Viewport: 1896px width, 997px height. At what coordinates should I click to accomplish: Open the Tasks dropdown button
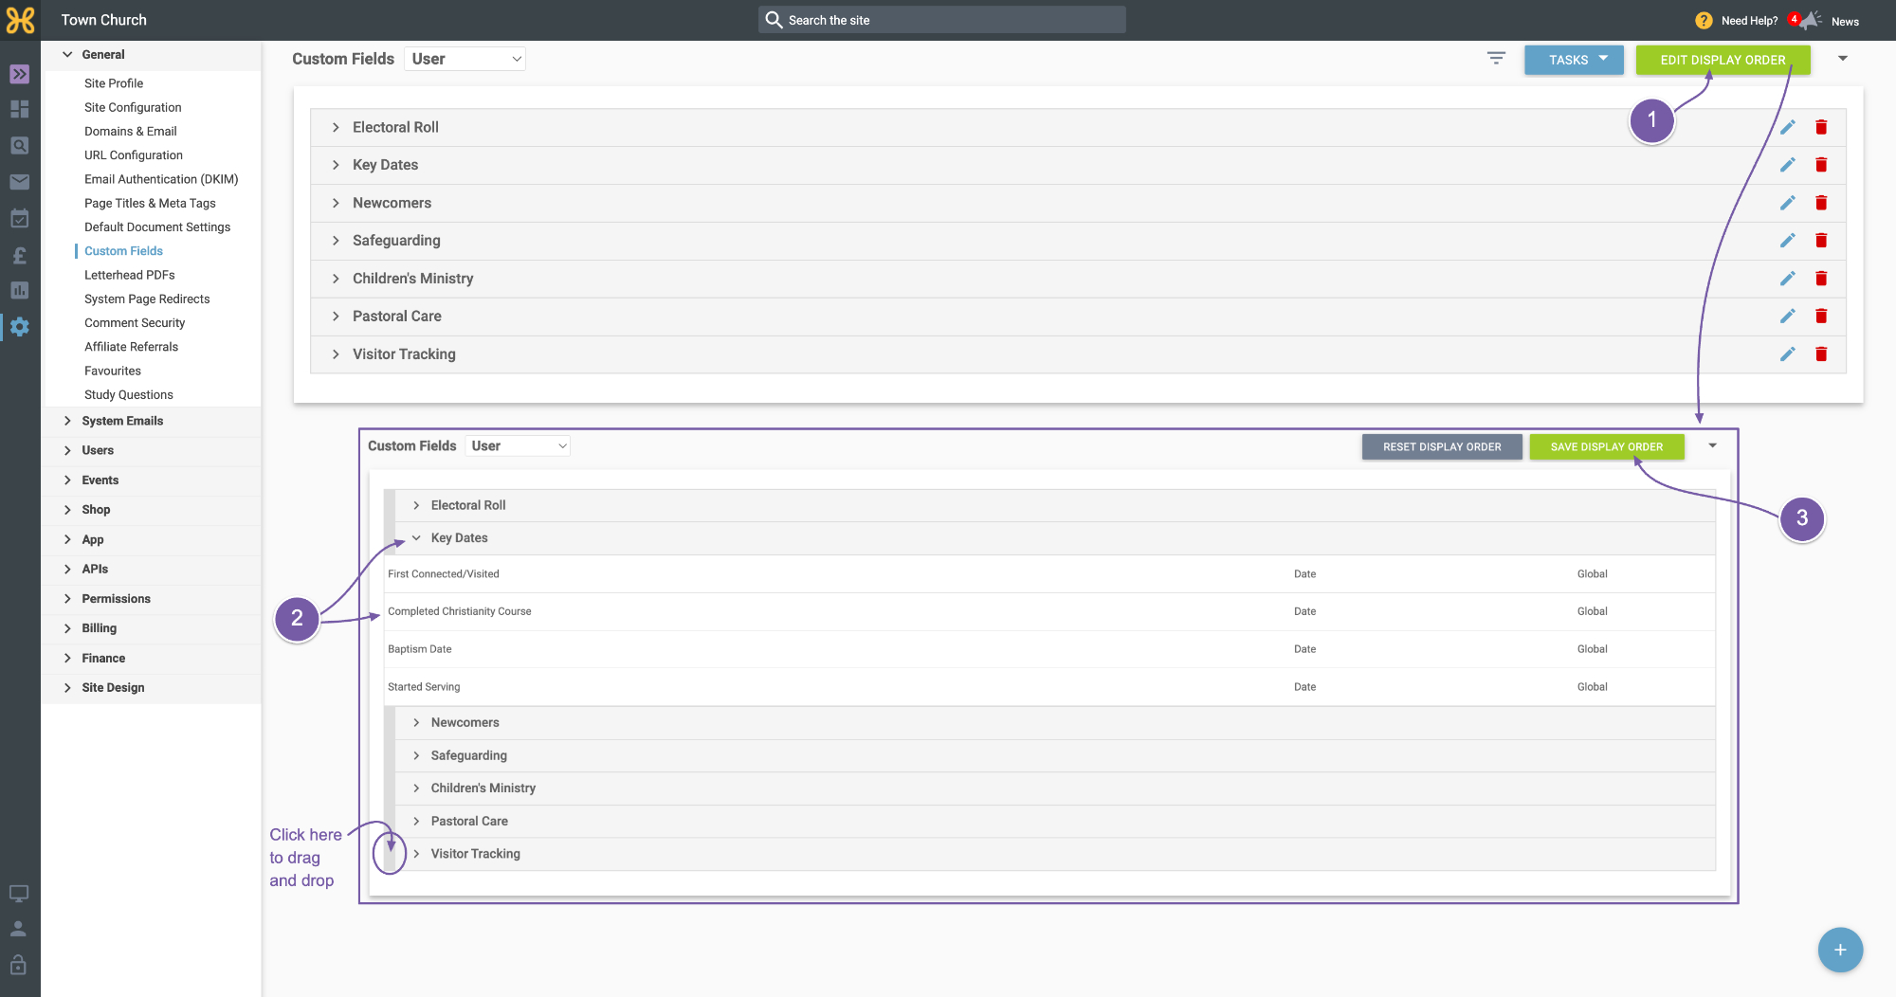pyautogui.click(x=1574, y=60)
